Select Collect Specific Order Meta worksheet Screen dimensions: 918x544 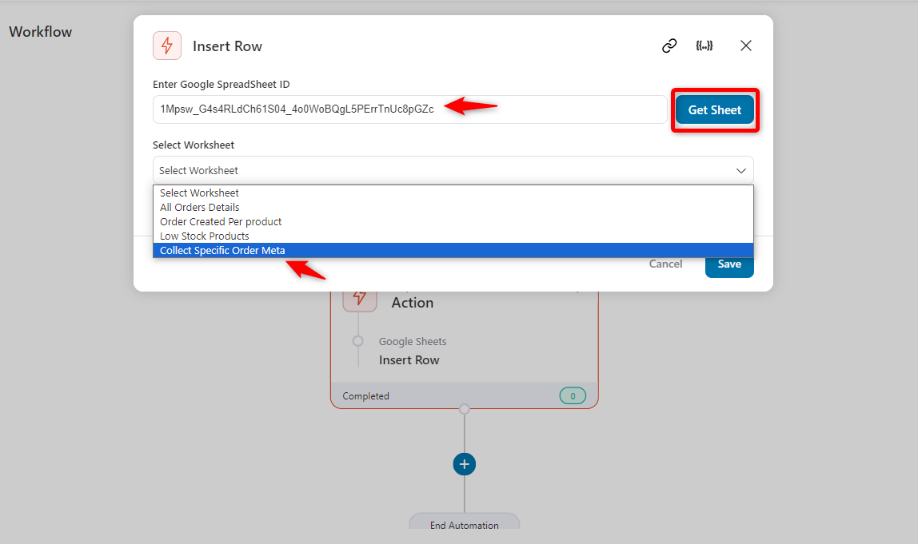(x=453, y=250)
